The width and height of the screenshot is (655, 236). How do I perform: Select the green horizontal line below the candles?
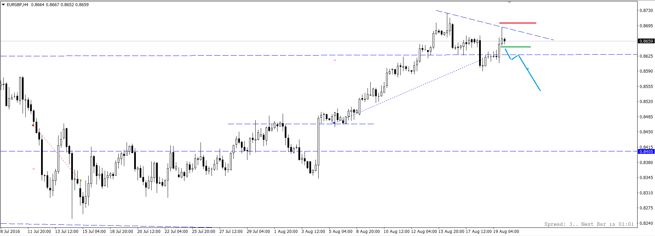pos(516,47)
